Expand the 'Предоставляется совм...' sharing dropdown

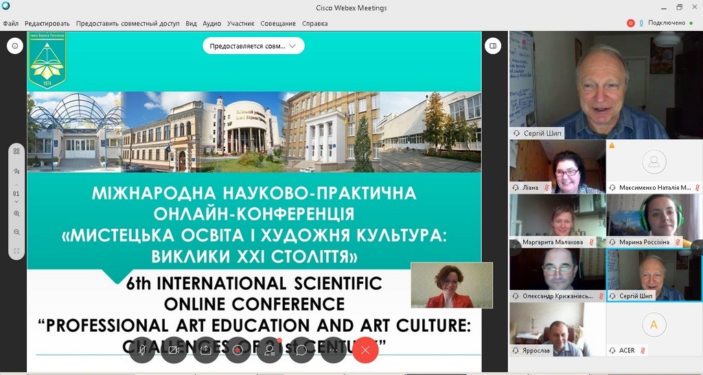pyautogui.click(x=253, y=46)
